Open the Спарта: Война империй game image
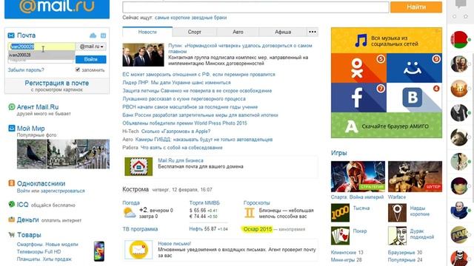Image resolution: width=474 pixels, height=266 pixels. (x=358, y=177)
